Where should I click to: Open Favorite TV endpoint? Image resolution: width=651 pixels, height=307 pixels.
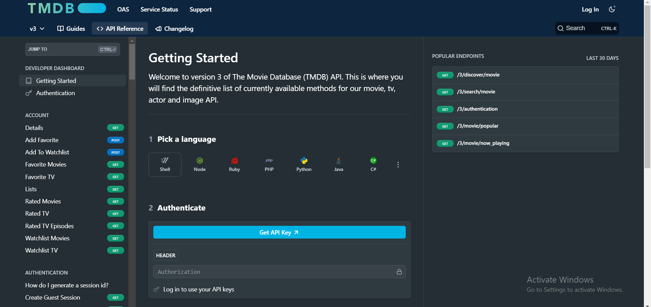75,177
